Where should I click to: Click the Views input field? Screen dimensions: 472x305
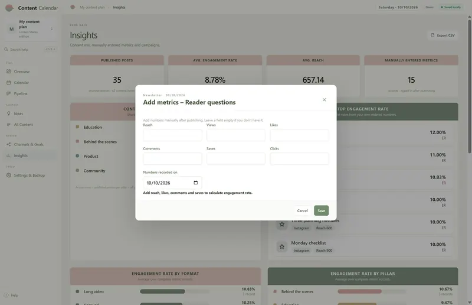tap(235, 135)
